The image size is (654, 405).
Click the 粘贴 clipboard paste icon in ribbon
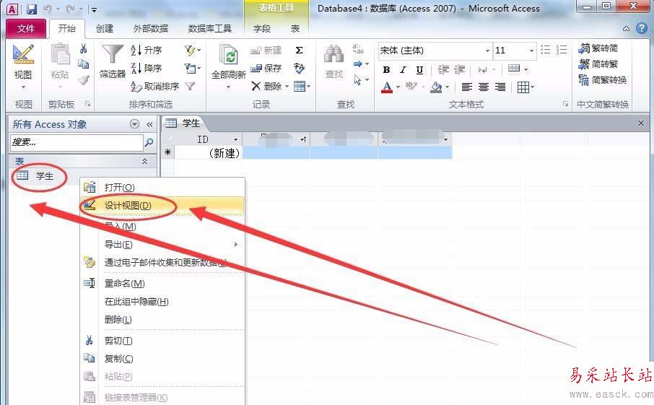click(x=60, y=55)
